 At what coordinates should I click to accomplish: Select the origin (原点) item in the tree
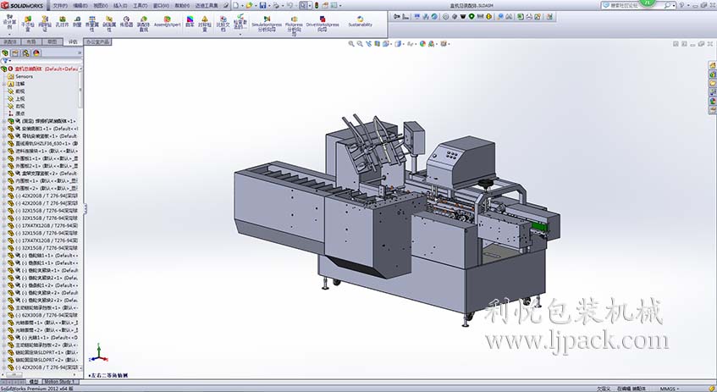pos(20,113)
